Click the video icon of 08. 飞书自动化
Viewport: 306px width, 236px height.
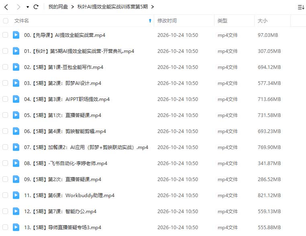(x=16, y=163)
